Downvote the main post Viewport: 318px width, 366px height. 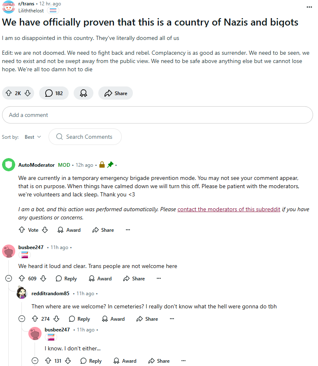coord(28,93)
